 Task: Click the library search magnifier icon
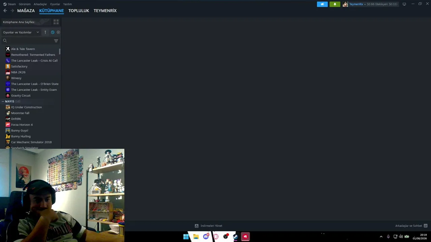pos(5,41)
